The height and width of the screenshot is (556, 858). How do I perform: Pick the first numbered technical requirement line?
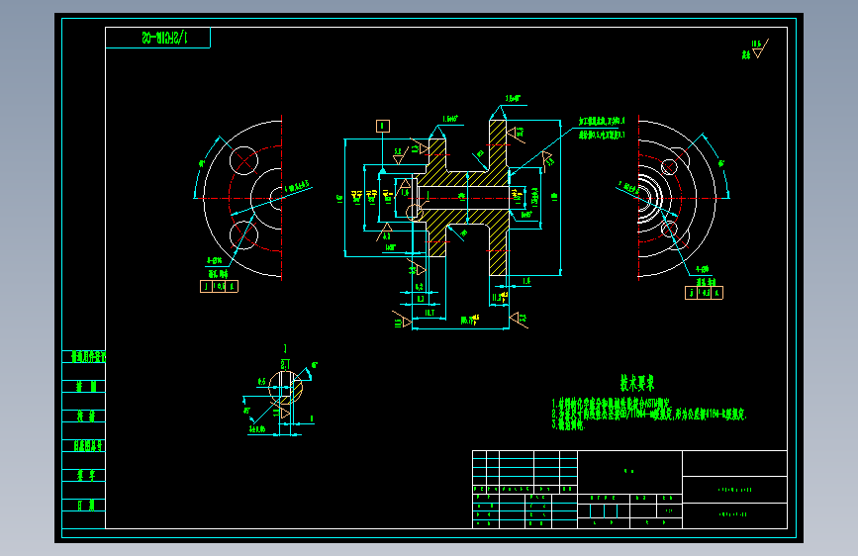610,404
